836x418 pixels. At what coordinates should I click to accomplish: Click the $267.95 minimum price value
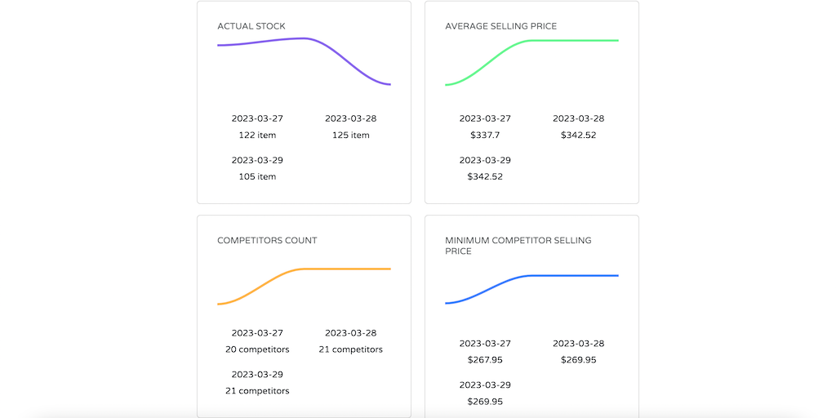(485, 360)
